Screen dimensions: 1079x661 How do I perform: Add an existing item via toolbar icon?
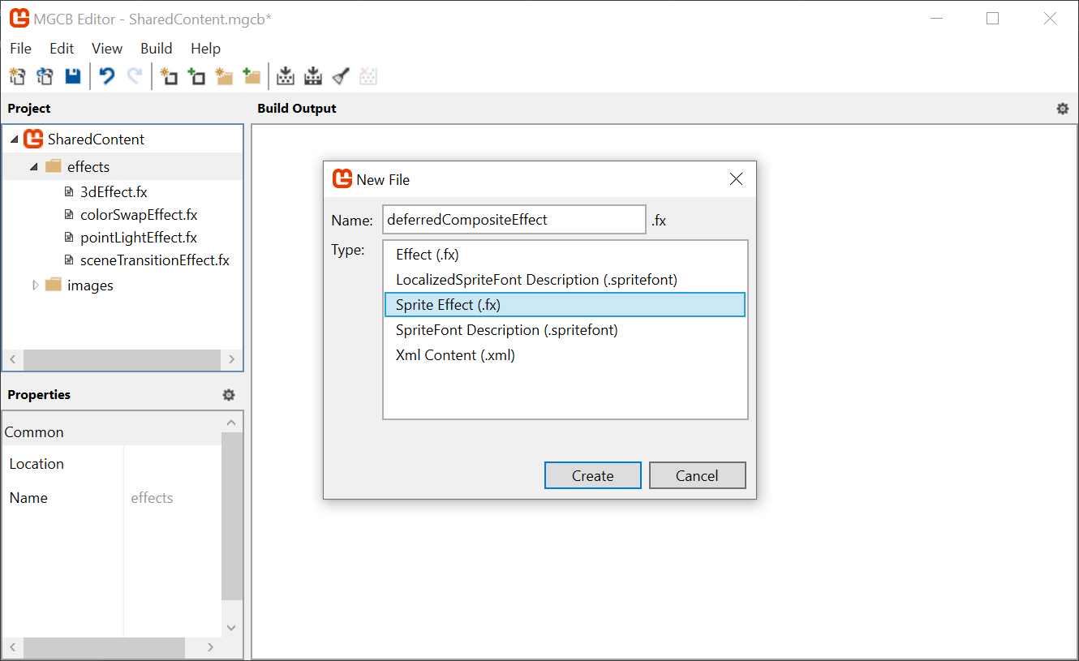click(x=196, y=75)
